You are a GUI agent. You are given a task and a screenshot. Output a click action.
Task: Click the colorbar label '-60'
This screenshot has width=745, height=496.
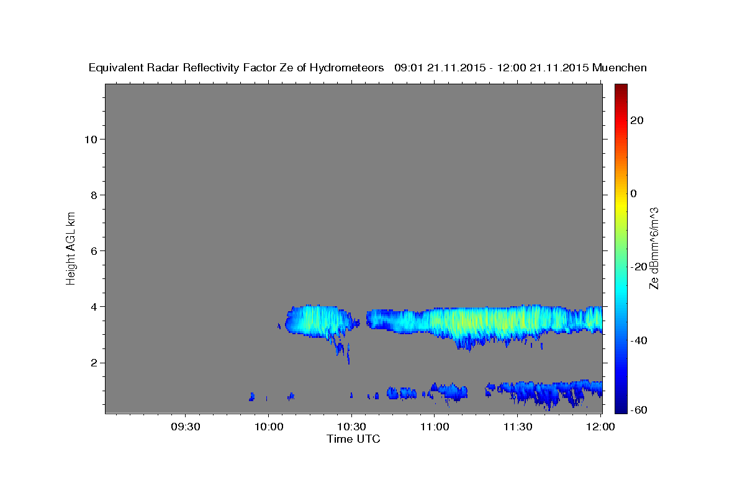[639, 410]
